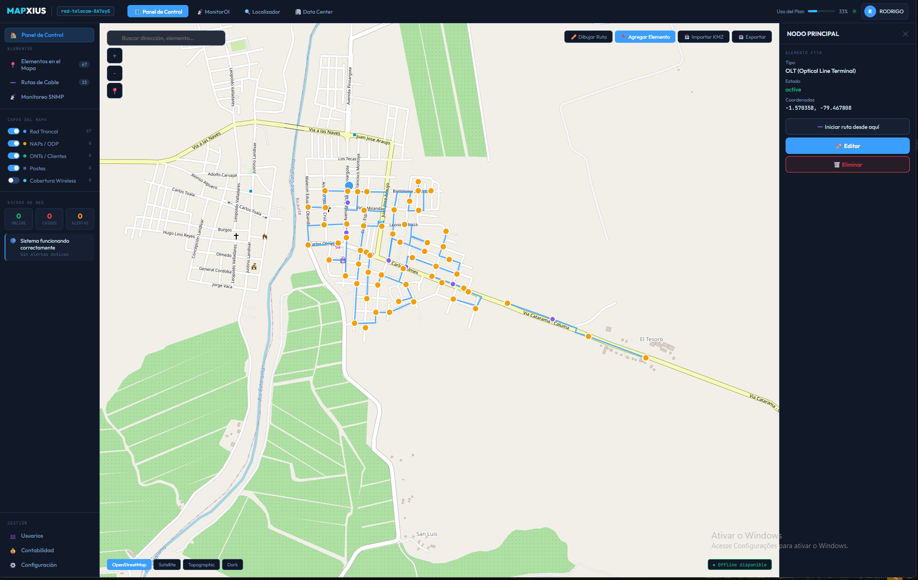Screen dimensions: 918x580
Task: Turn off the Postes layer
Action: coord(14,168)
